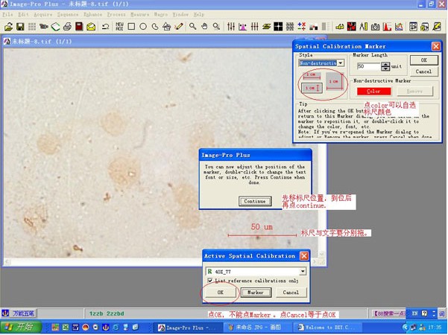The width and height of the screenshot is (448, 335).
Task: Choose the vertical 1 cm marker style
Action: point(333,81)
